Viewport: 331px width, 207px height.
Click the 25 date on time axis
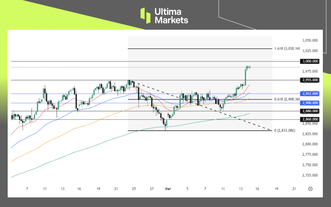point(134,189)
